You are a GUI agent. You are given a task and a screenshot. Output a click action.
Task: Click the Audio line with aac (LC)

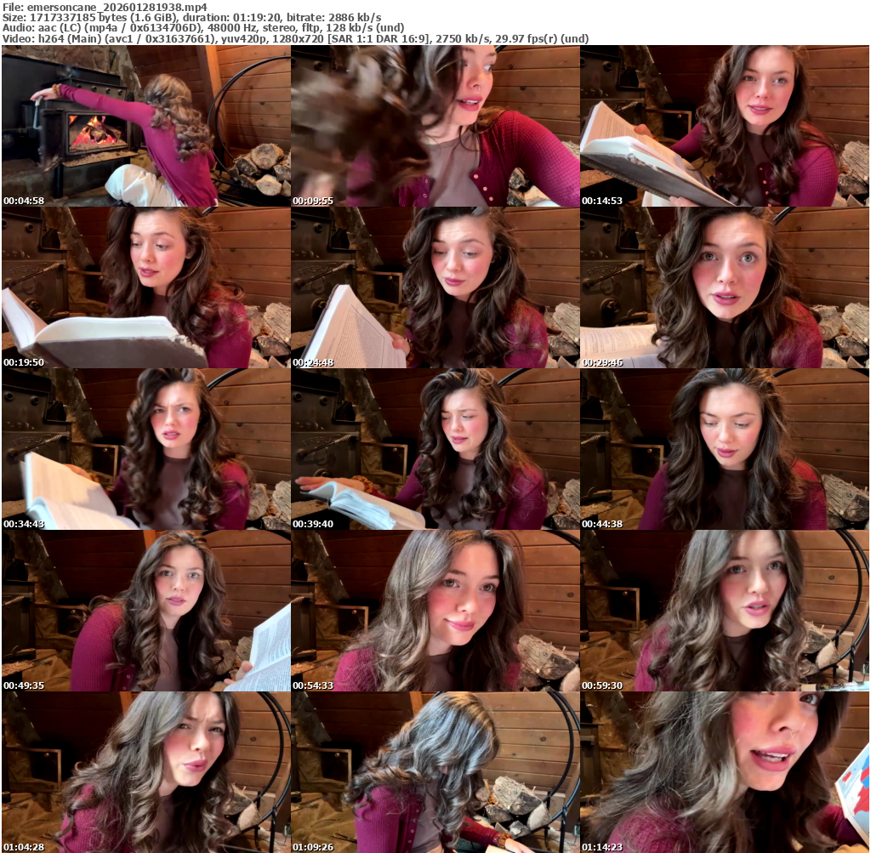tap(203, 28)
